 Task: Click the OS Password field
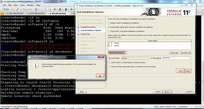point(176,58)
